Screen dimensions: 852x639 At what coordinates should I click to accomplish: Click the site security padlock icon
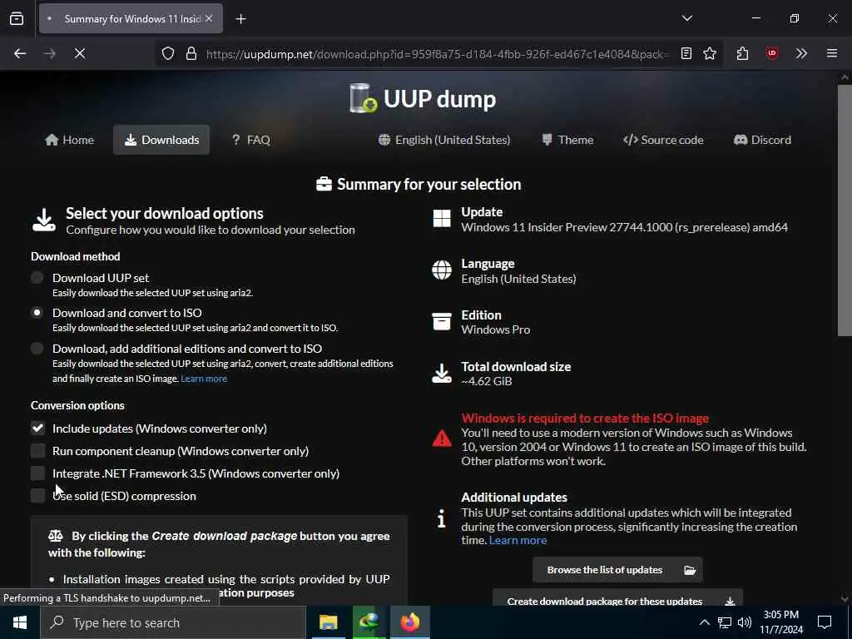coord(191,53)
